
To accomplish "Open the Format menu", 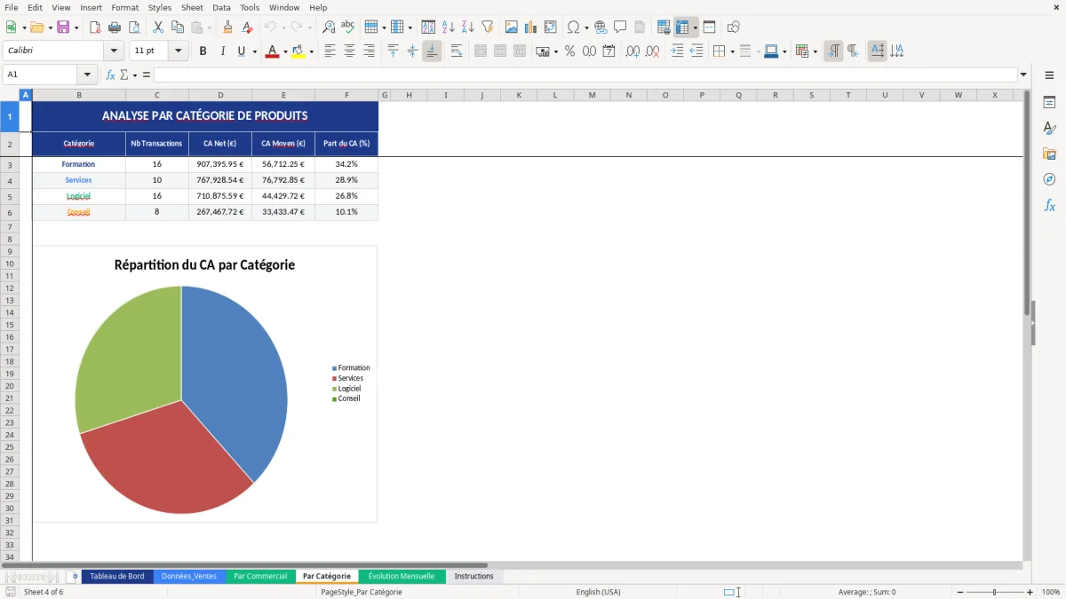I will (124, 7).
